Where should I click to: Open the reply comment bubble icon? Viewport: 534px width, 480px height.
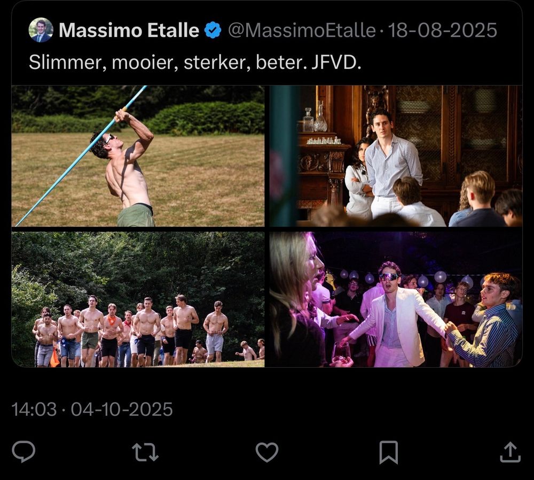(x=23, y=452)
